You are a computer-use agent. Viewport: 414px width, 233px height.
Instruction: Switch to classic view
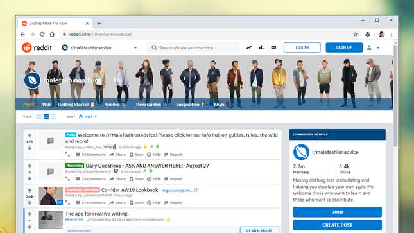coord(46,117)
